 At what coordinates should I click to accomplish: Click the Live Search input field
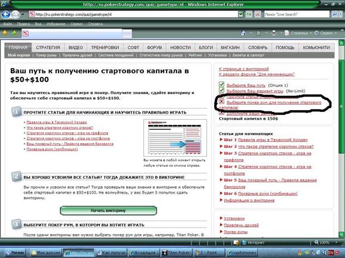click(297, 14)
